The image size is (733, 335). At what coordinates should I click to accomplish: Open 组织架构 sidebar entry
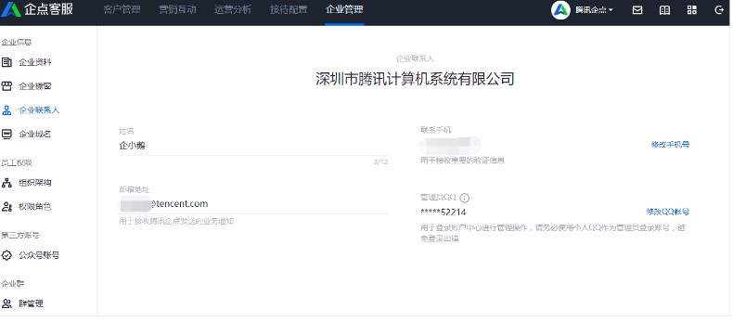(x=35, y=183)
